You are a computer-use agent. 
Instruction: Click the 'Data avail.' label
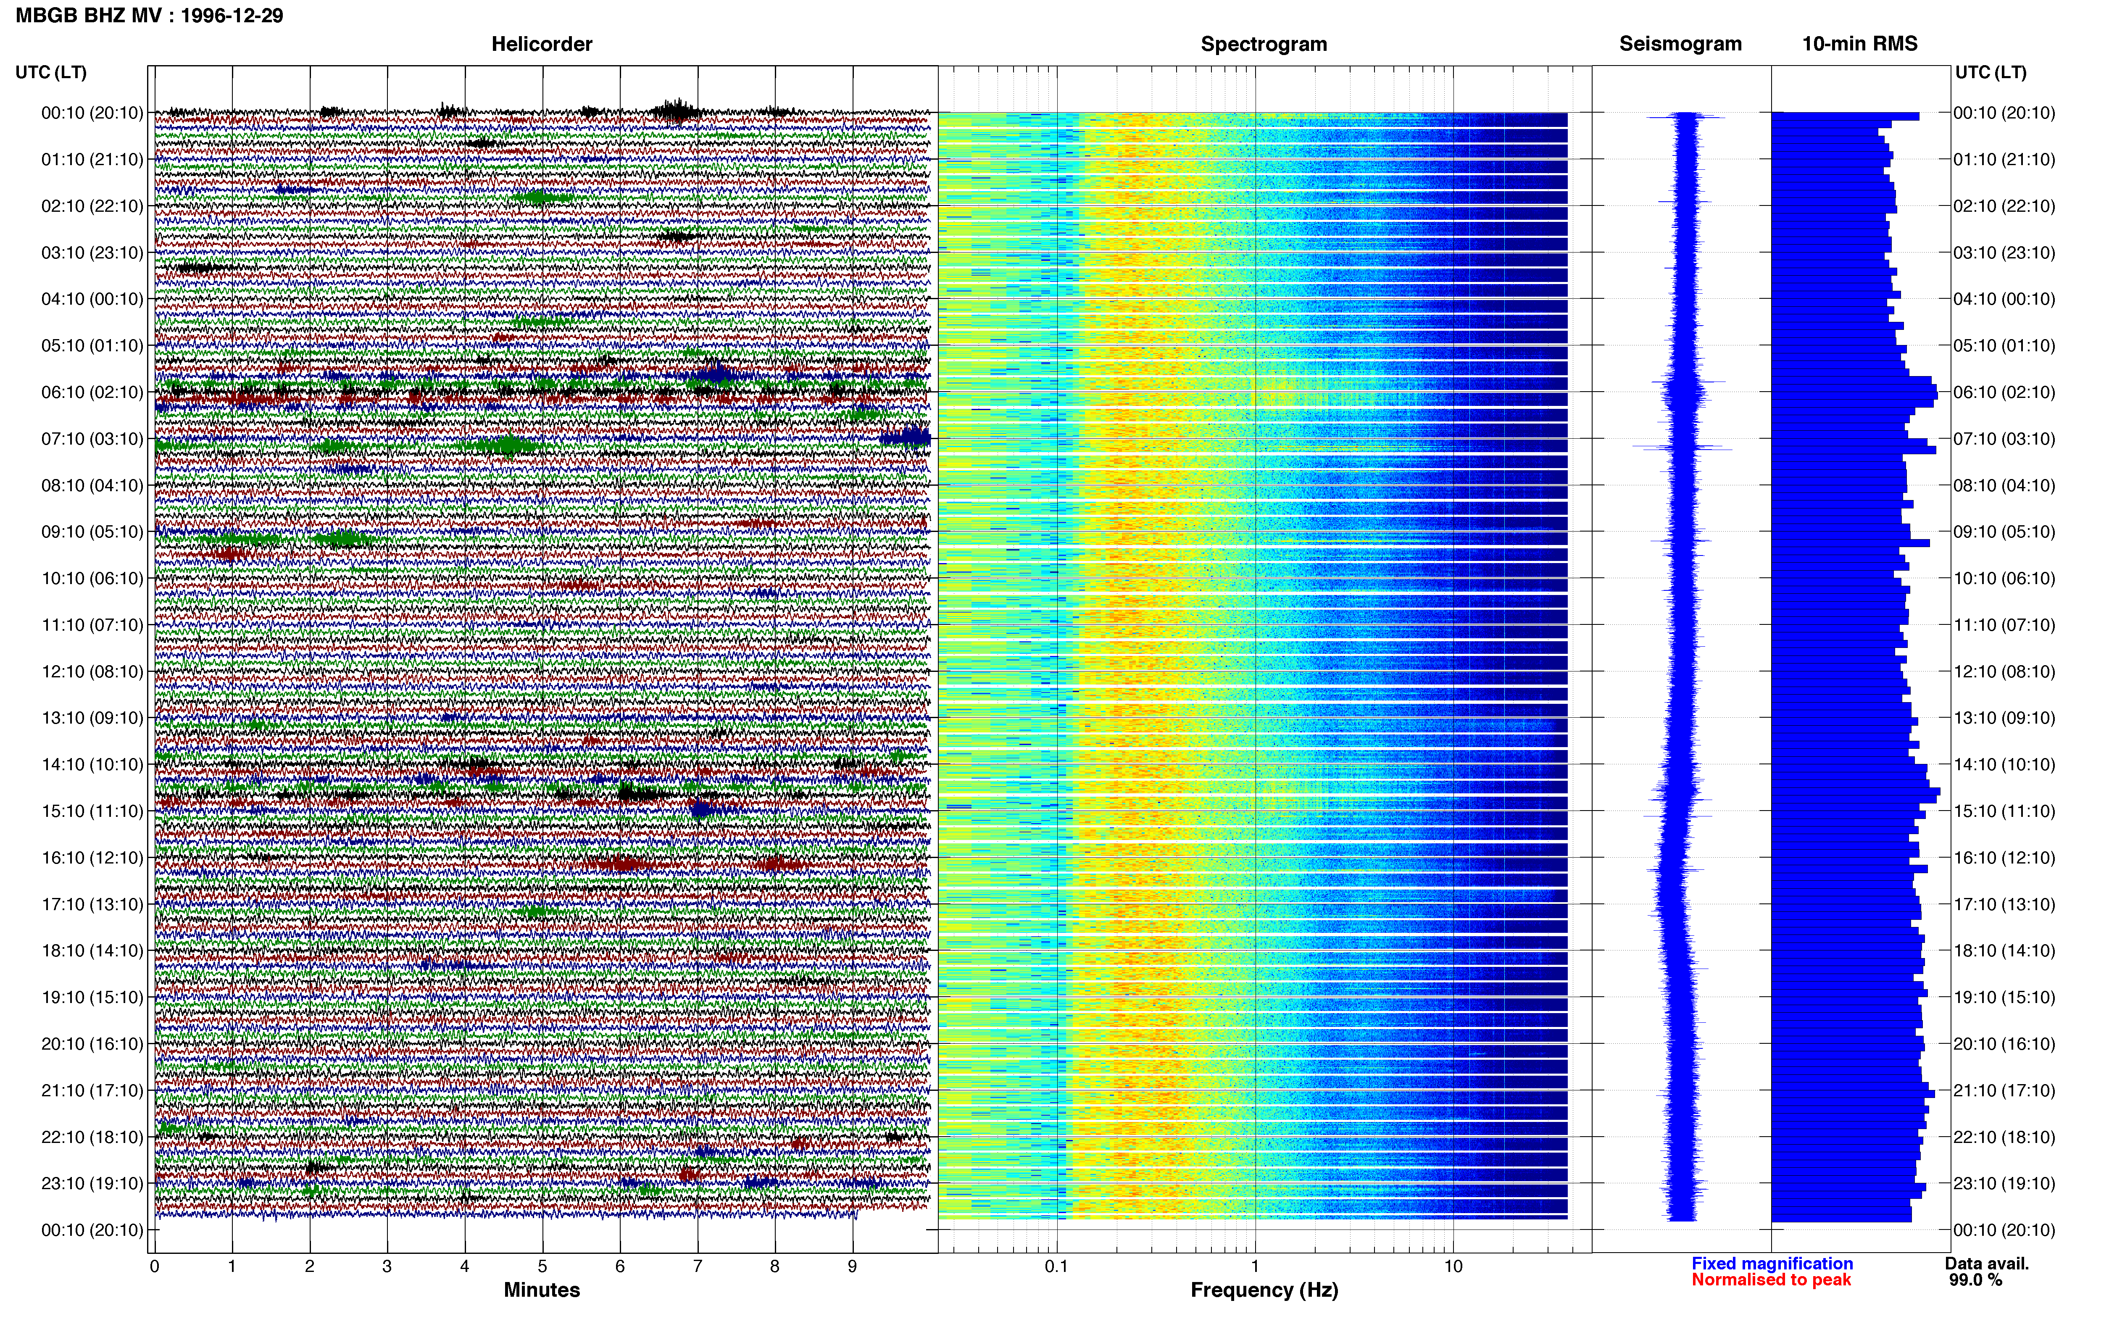click(x=1987, y=1263)
